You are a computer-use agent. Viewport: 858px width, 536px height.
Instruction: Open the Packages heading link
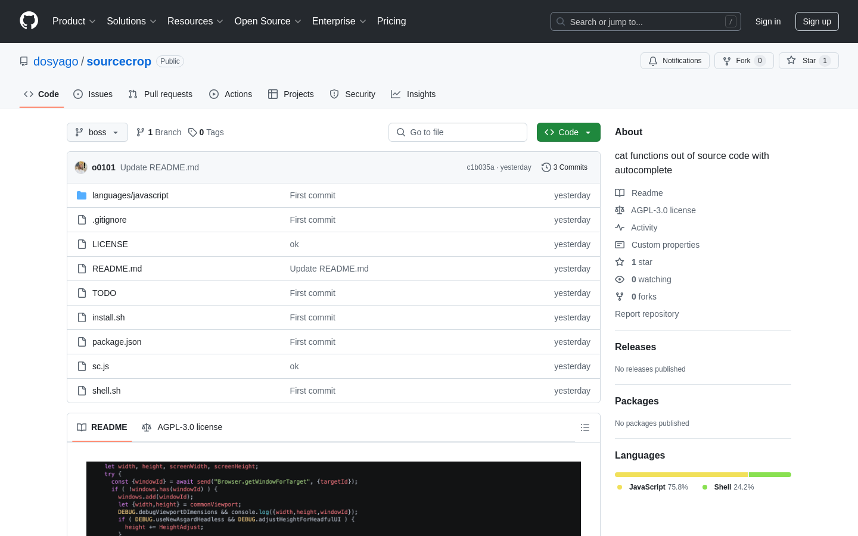tap(637, 401)
